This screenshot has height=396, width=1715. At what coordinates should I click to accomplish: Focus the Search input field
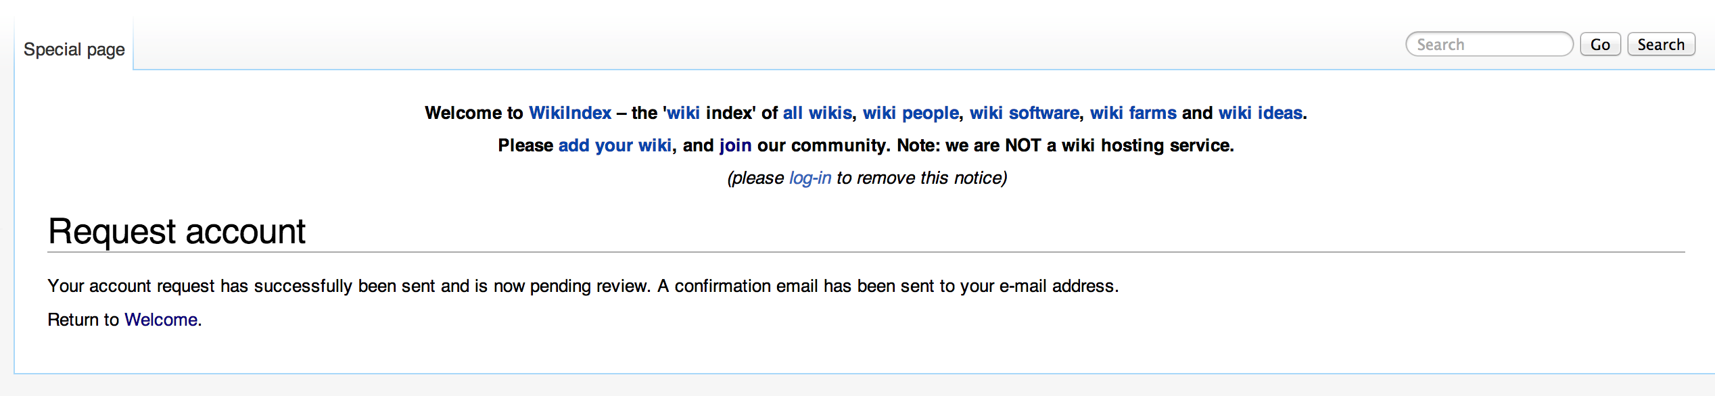(x=1489, y=45)
